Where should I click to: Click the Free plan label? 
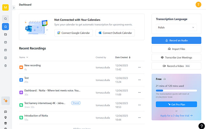tap(159, 79)
